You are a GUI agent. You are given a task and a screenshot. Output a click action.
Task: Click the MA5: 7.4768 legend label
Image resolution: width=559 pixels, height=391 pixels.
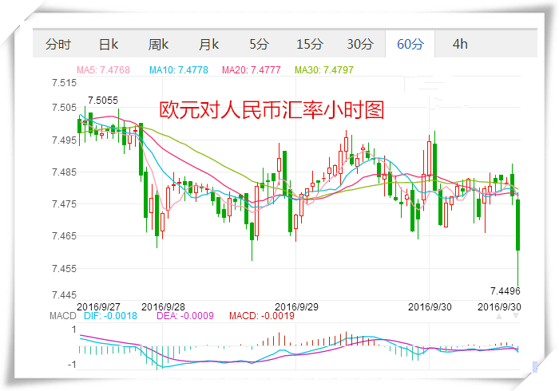click(103, 69)
